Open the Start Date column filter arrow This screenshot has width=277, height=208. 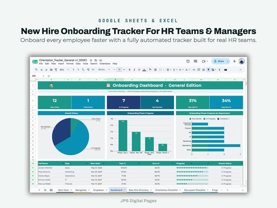(103, 163)
